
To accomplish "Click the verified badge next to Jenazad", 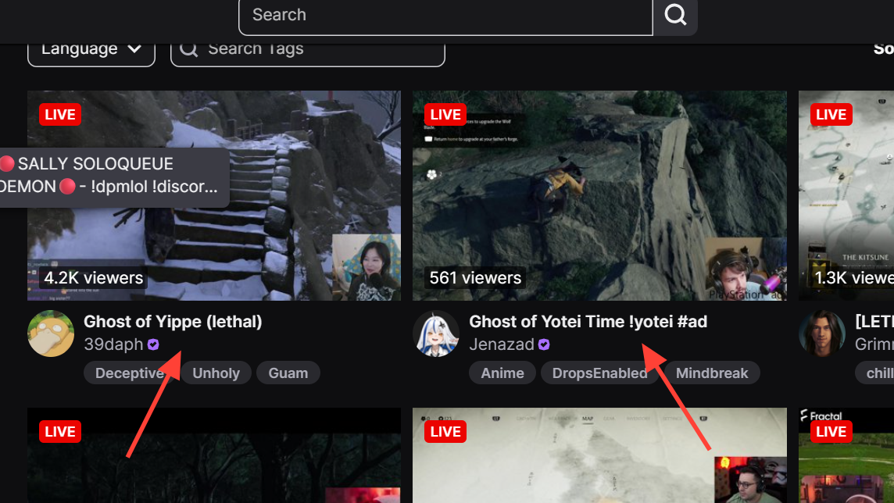I will pos(544,344).
